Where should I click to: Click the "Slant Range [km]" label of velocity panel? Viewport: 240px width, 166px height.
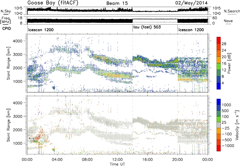pos(8,125)
